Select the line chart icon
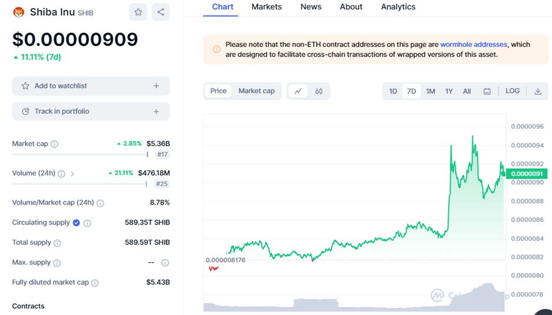The height and width of the screenshot is (315, 552). [x=298, y=91]
